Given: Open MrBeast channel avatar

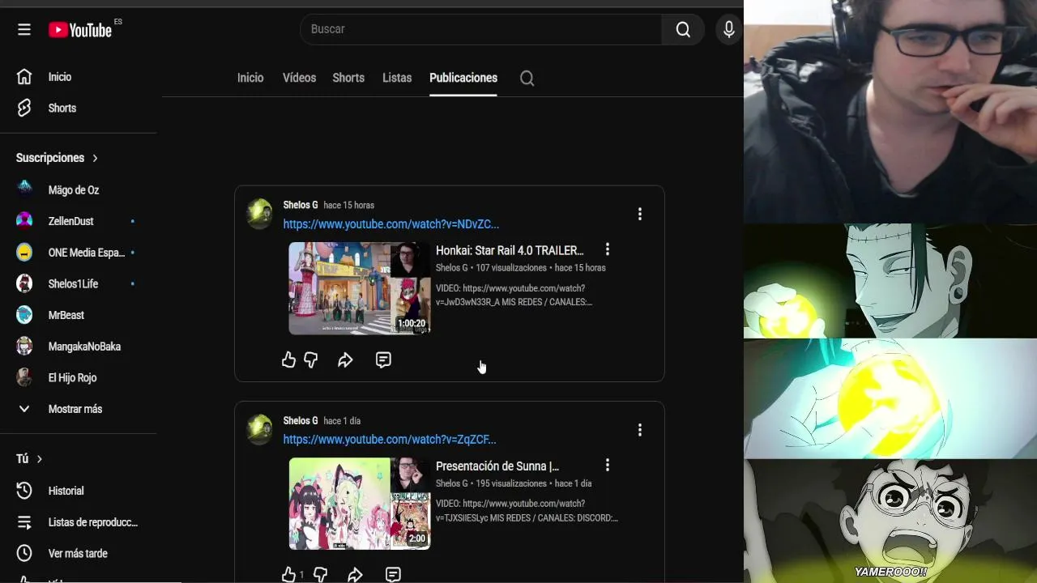Looking at the screenshot, I should pos(24,315).
